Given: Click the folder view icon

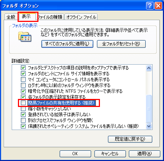Looking at the screenshot, I should pos(25,37).
